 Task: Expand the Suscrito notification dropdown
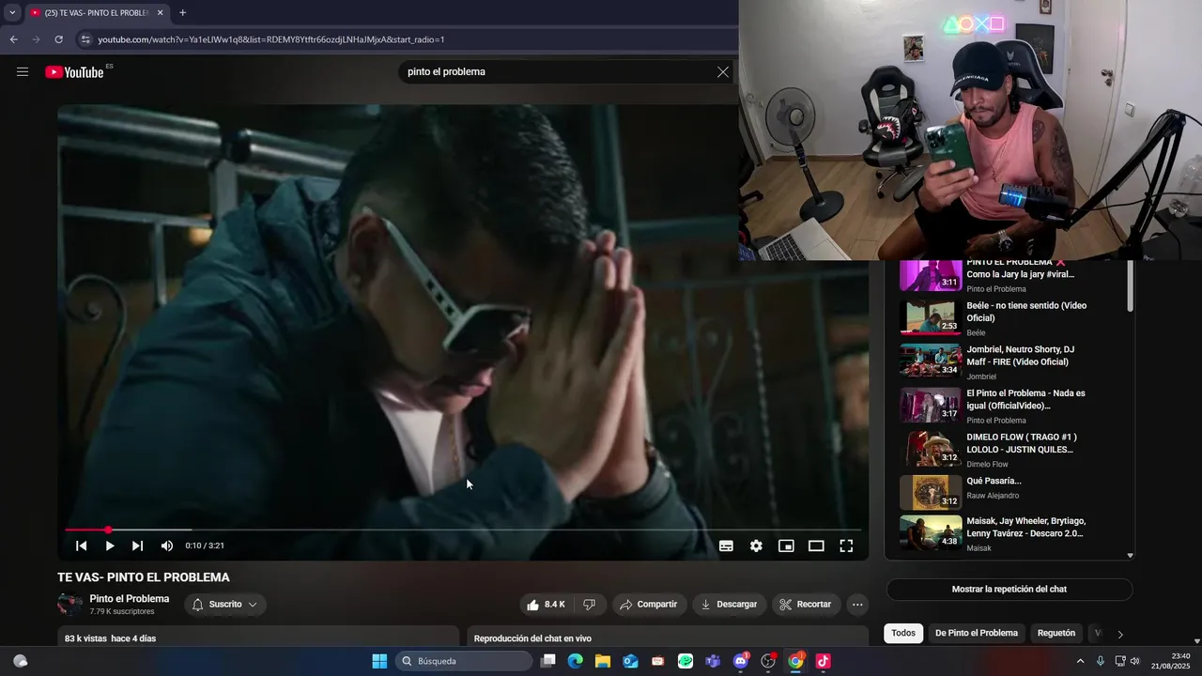pos(225,605)
